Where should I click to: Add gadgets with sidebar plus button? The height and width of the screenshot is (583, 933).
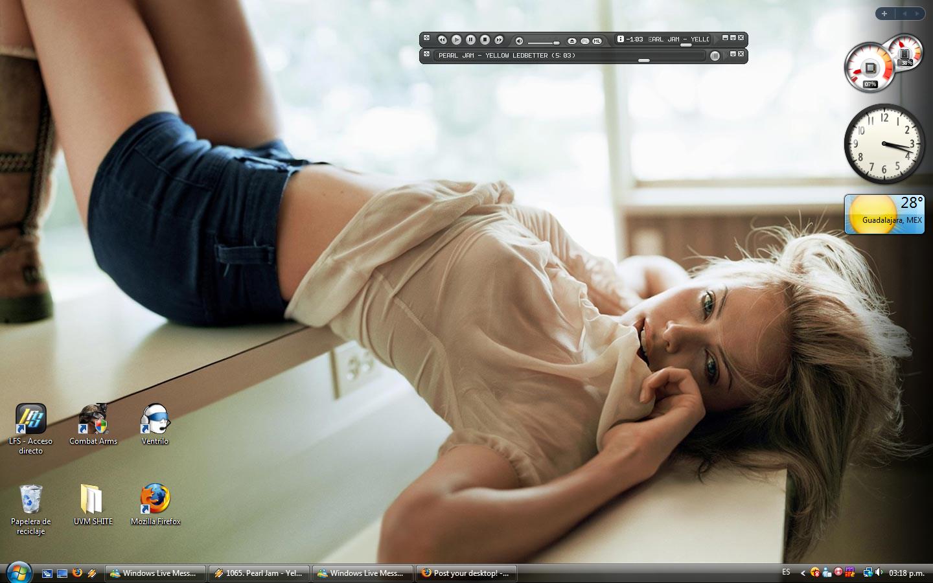tap(884, 13)
